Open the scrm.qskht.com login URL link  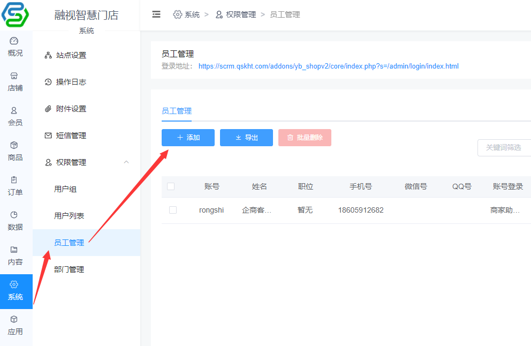[x=328, y=66]
